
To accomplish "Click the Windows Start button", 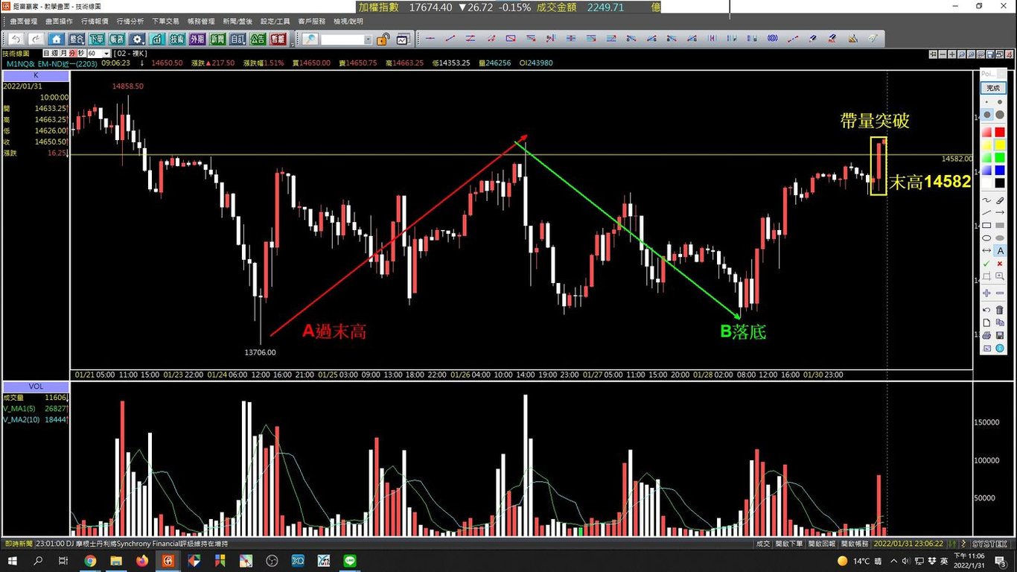I will click(x=13, y=561).
